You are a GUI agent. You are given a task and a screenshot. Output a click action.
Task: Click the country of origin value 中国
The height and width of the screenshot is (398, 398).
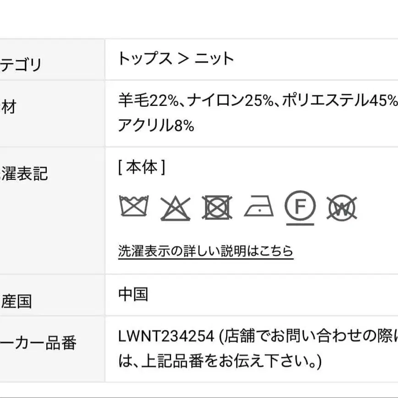pos(133,294)
